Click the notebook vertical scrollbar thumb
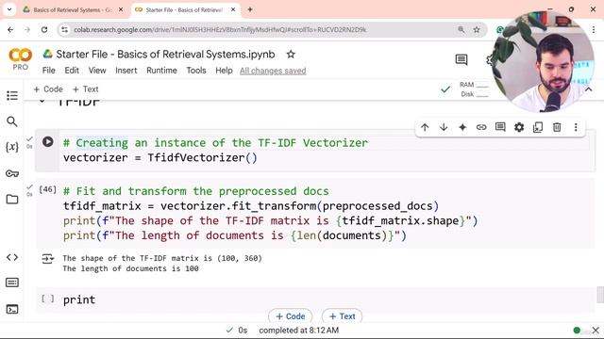 pos(600,295)
